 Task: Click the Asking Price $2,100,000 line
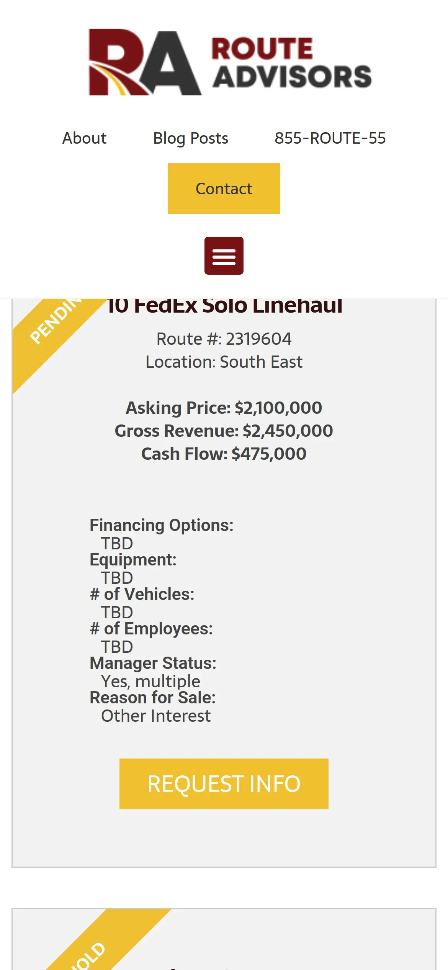pos(224,408)
